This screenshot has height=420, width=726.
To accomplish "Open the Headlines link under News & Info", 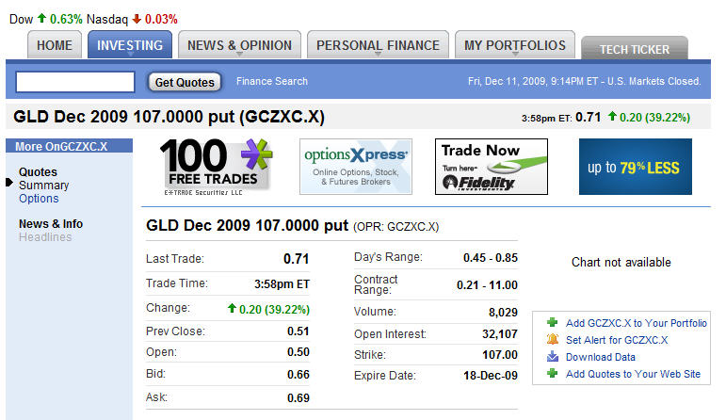I will pos(45,237).
